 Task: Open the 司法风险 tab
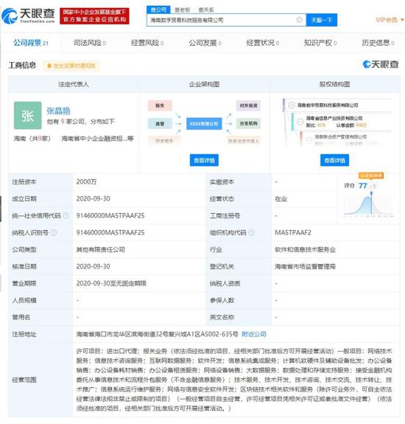(90, 43)
